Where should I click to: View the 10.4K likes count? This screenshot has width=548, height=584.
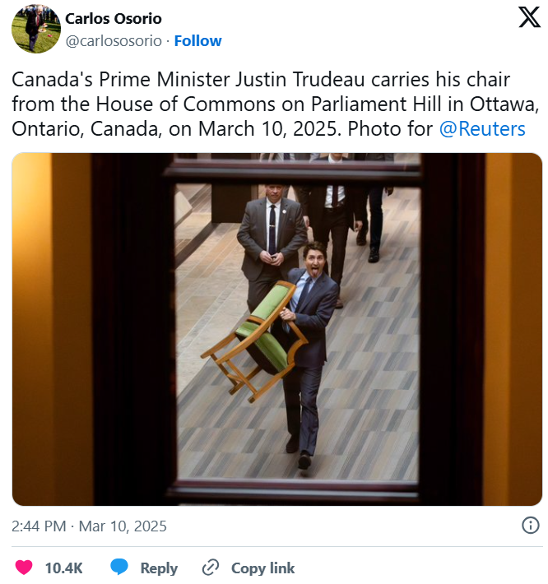coord(63,568)
